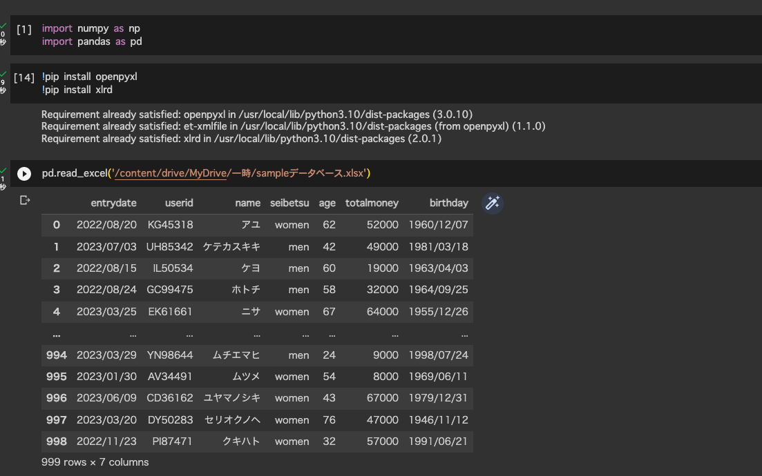Image resolution: width=762 pixels, height=476 pixels.
Task: Click the entrydate column header
Action: point(113,203)
